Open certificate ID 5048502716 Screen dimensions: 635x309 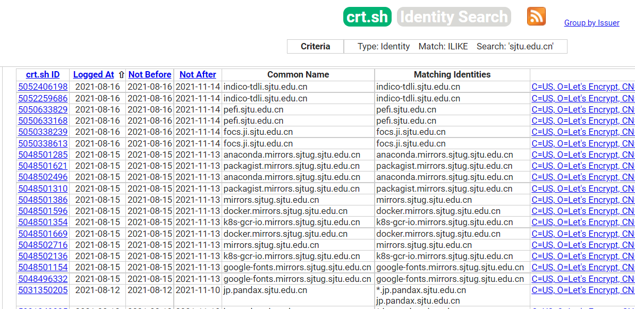(43, 245)
